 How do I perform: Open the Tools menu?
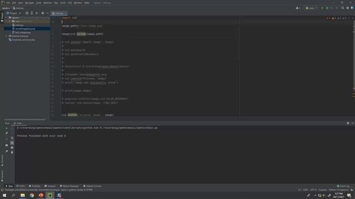click(x=63, y=3)
